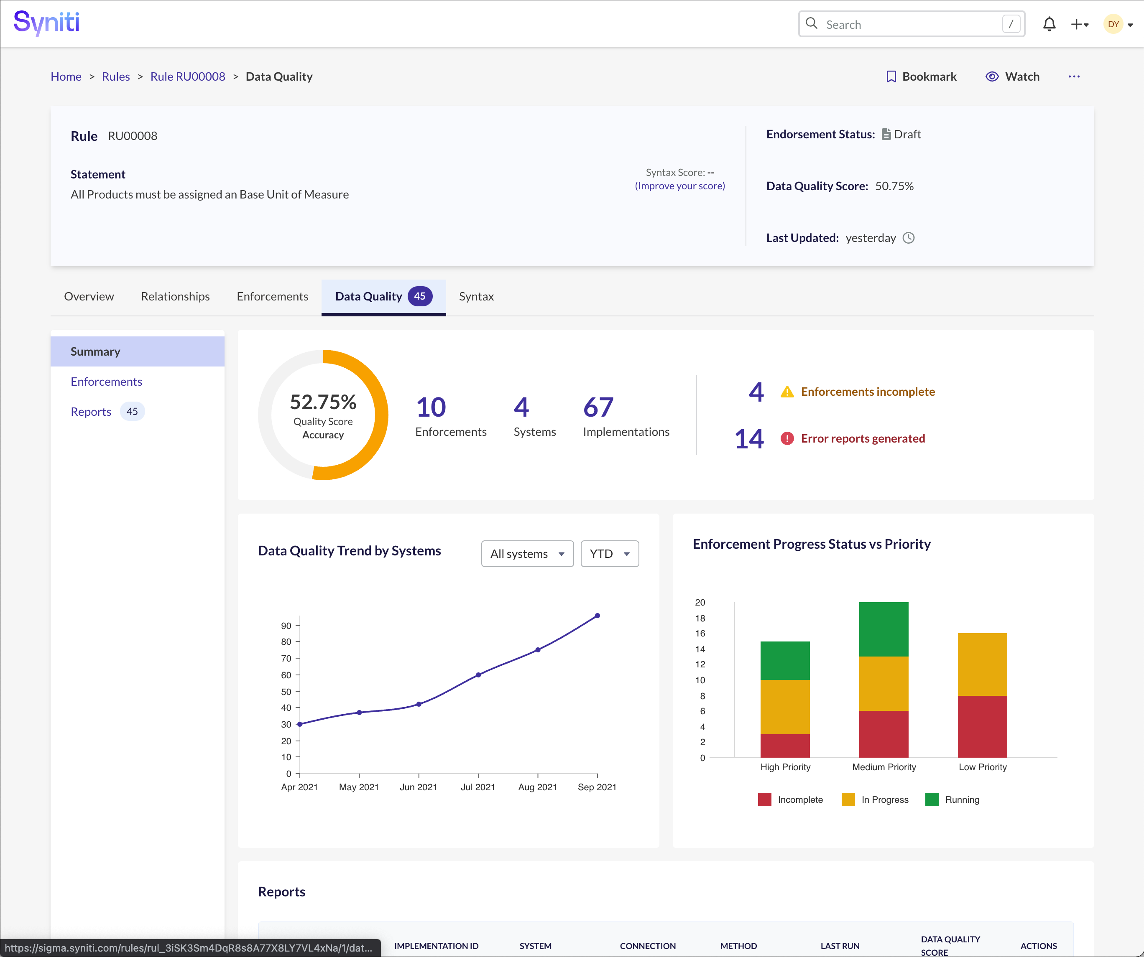Screen dimensions: 1144x957
Task: Click the clock icon next to yesterday
Action: (x=909, y=238)
